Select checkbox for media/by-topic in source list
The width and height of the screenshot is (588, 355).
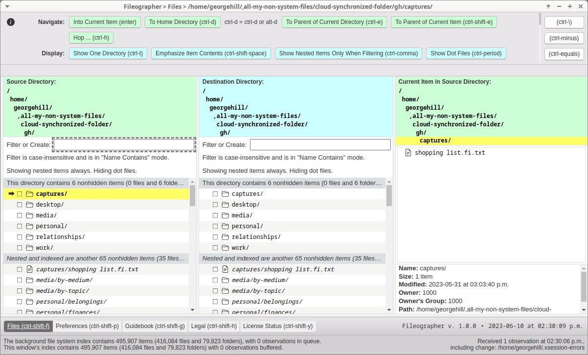[20, 291]
